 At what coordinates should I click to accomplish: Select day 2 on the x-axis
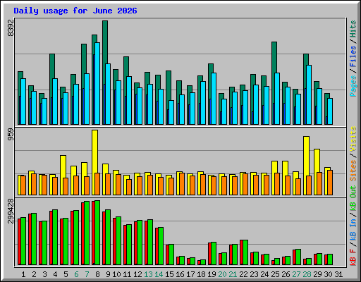click(34, 274)
